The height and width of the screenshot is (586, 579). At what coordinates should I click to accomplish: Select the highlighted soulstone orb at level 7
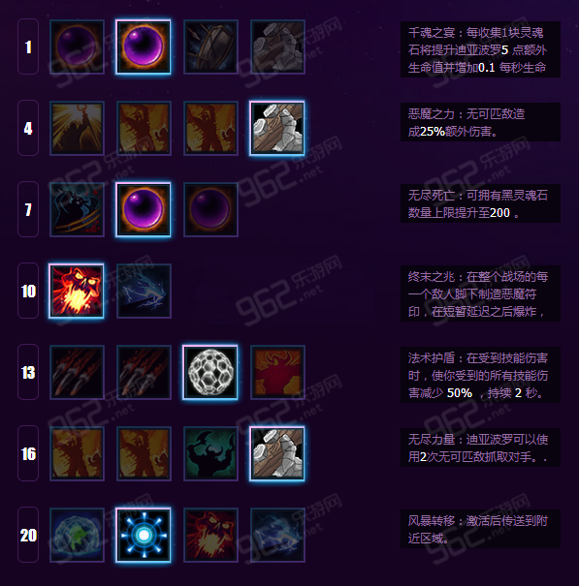click(x=144, y=209)
